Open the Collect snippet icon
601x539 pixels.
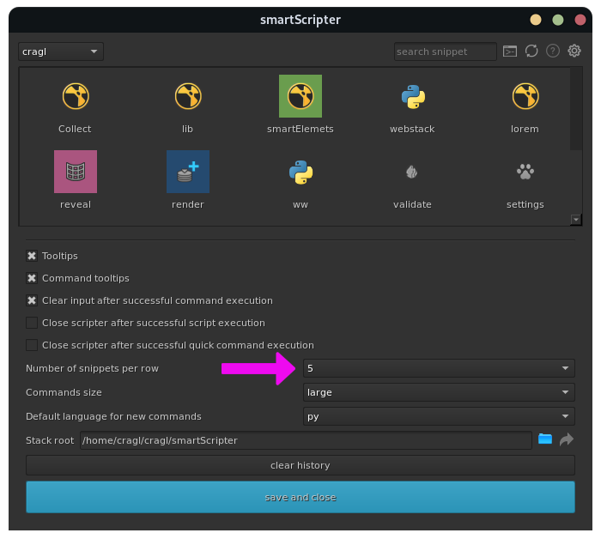pos(75,96)
